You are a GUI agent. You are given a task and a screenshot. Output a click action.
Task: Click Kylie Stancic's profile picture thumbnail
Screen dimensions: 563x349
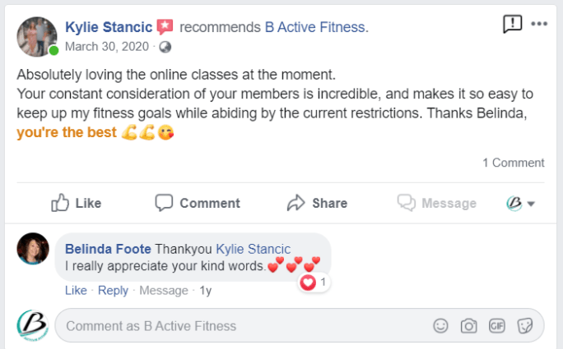37,36
